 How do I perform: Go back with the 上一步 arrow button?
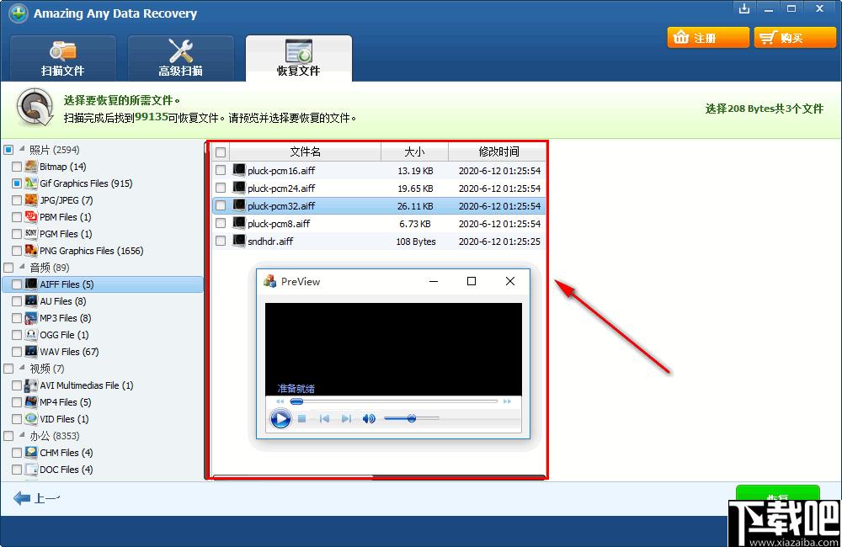coord(36,498)
